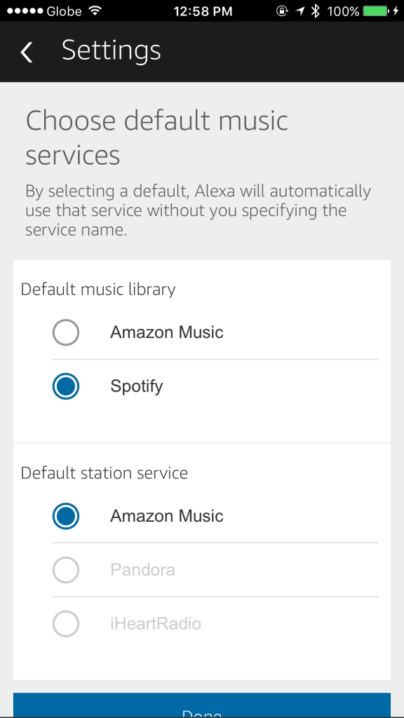Tap the Settings title in header

[x=112, y=50]
